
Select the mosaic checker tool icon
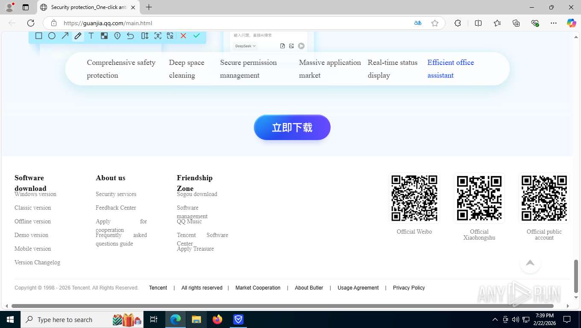[x=104, y=36]
